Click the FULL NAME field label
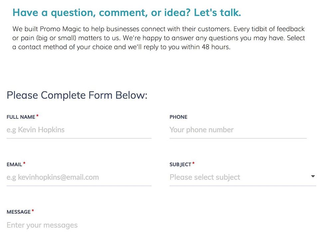The width and height of the screenshot is (333, 244). tap(21, 117)
